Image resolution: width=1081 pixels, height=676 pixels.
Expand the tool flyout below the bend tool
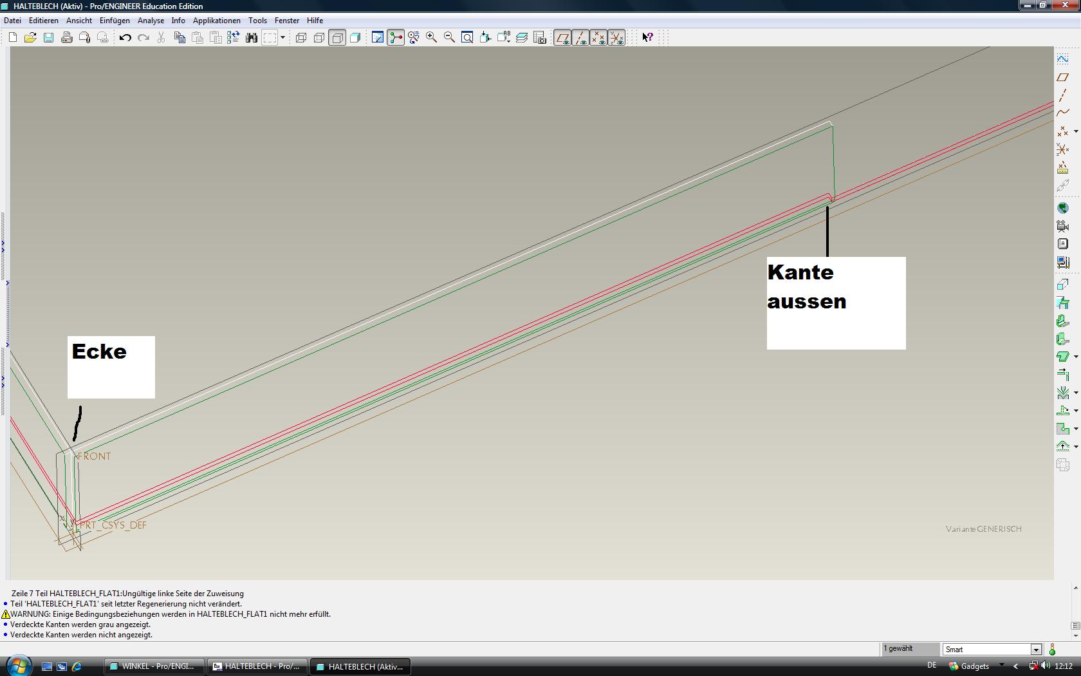click(x=1076, y=411)
